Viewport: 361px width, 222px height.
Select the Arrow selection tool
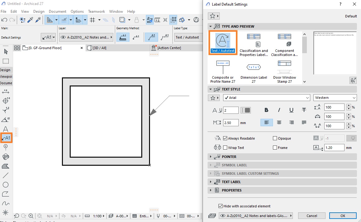(6, 52)
